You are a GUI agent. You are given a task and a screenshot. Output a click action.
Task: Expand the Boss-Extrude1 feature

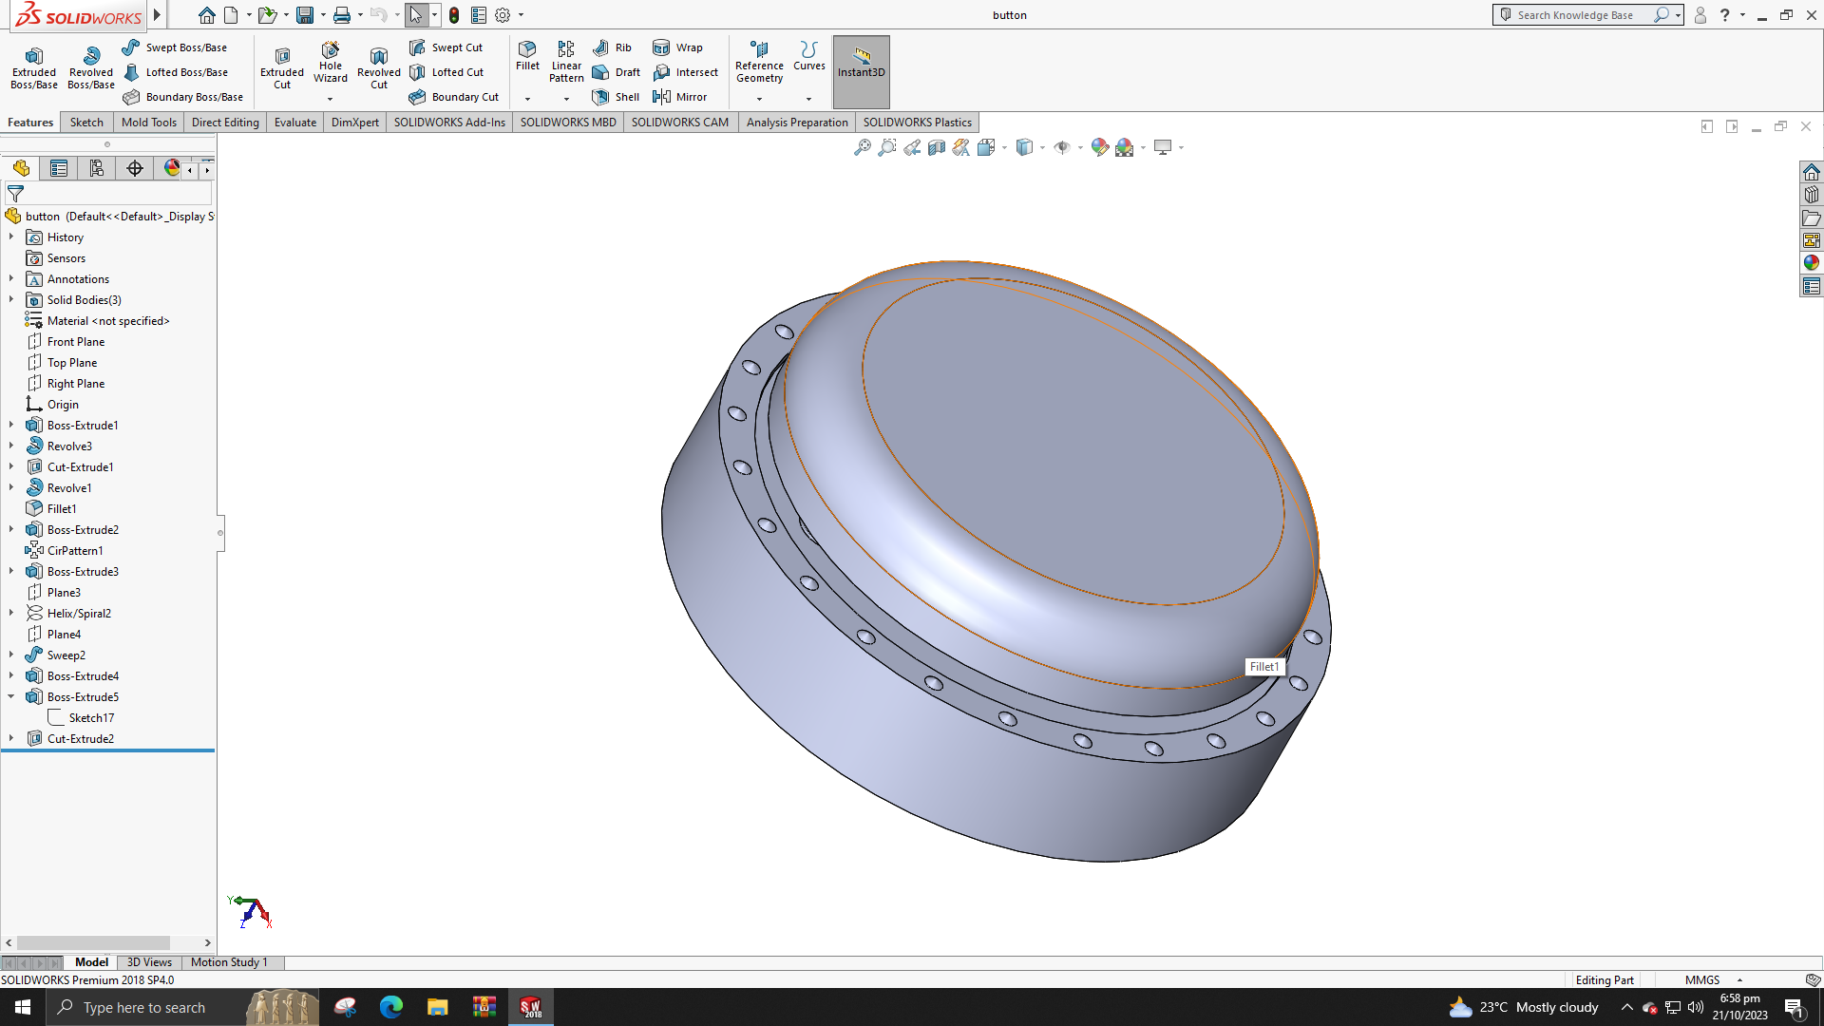[11, 425]
